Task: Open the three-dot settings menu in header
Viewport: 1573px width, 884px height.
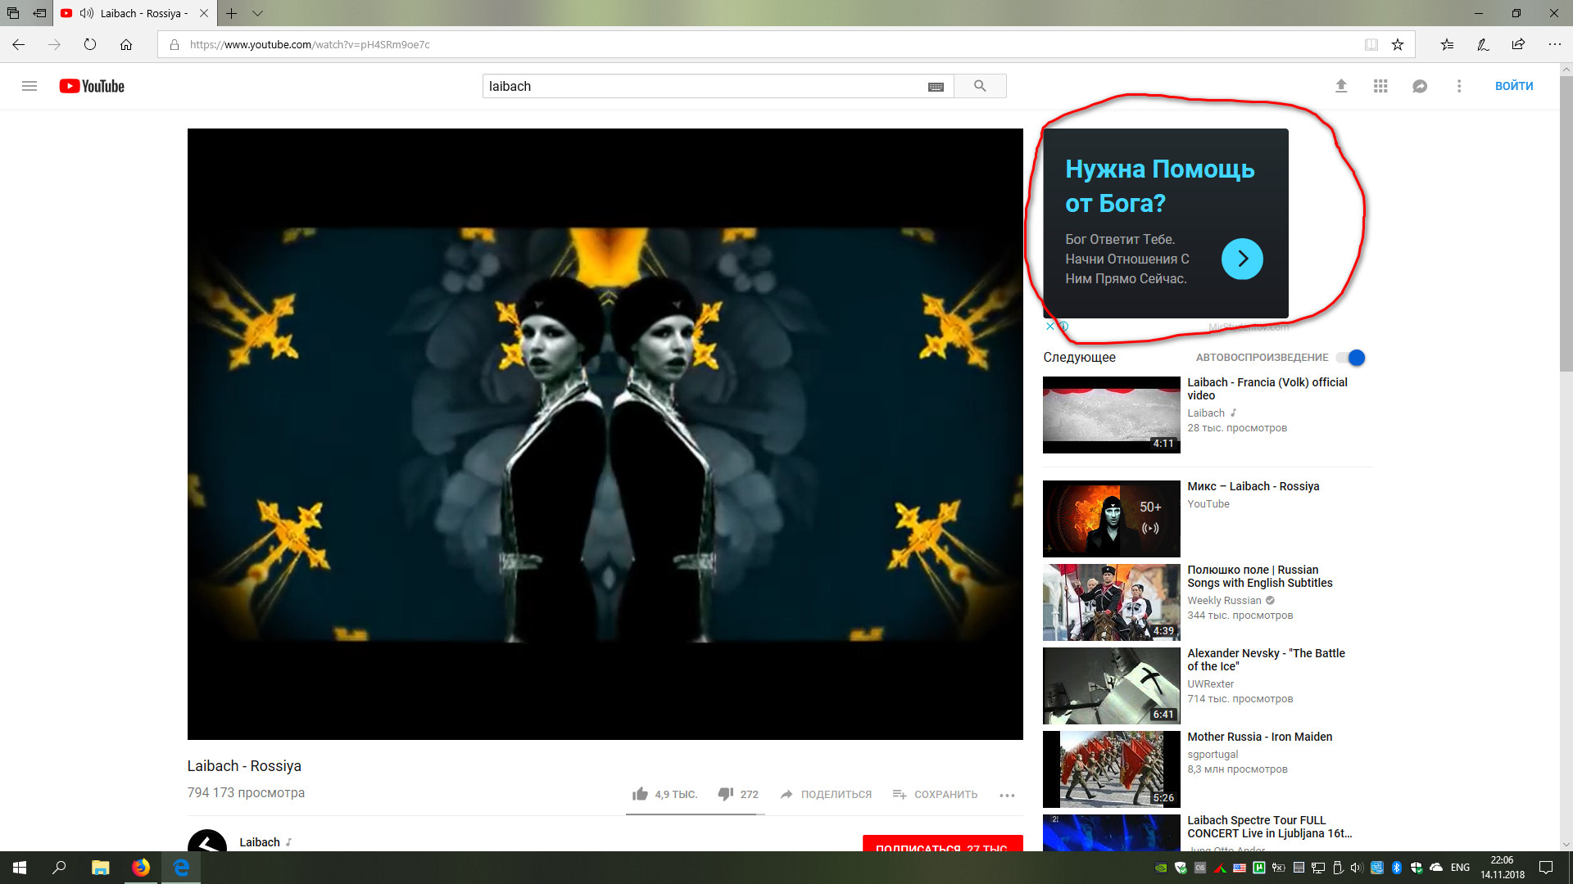Action: point(1459,86)
